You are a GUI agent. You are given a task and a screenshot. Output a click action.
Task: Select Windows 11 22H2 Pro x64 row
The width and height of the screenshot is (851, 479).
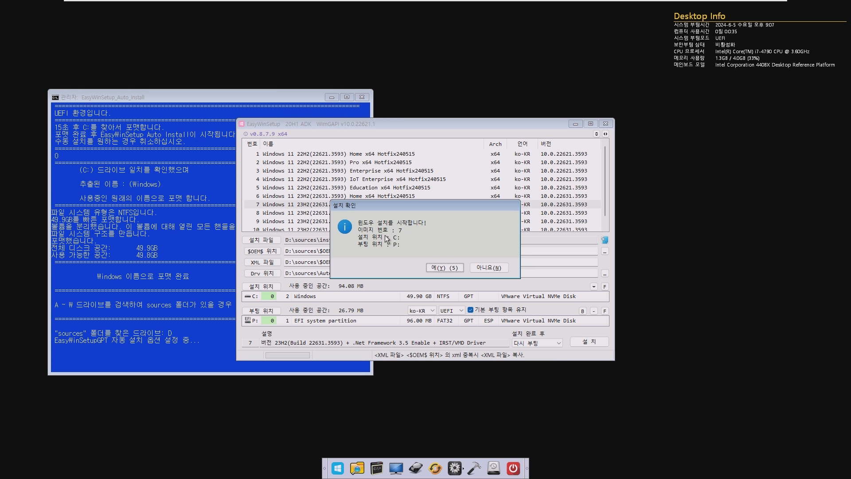click(x=337, y=162)
